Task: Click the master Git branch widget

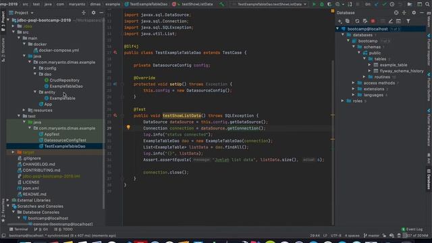Action: point(371,236)
